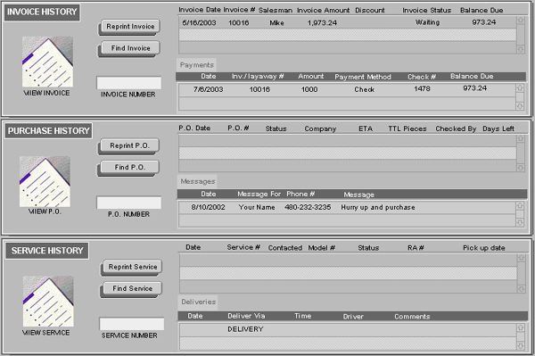Focus the Service Number input field

132,324
